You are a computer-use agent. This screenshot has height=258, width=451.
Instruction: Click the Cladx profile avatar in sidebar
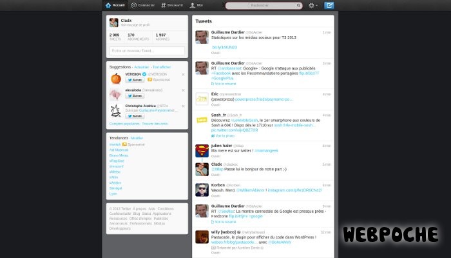click(x=113, y=23)
